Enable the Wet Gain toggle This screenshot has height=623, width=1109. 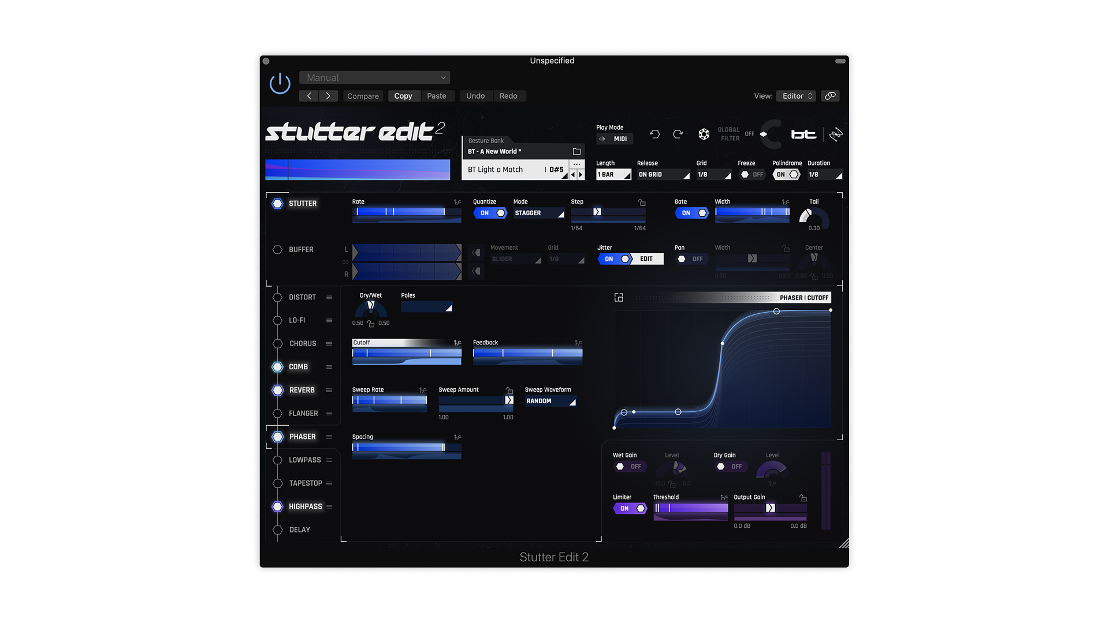(630, 467)
